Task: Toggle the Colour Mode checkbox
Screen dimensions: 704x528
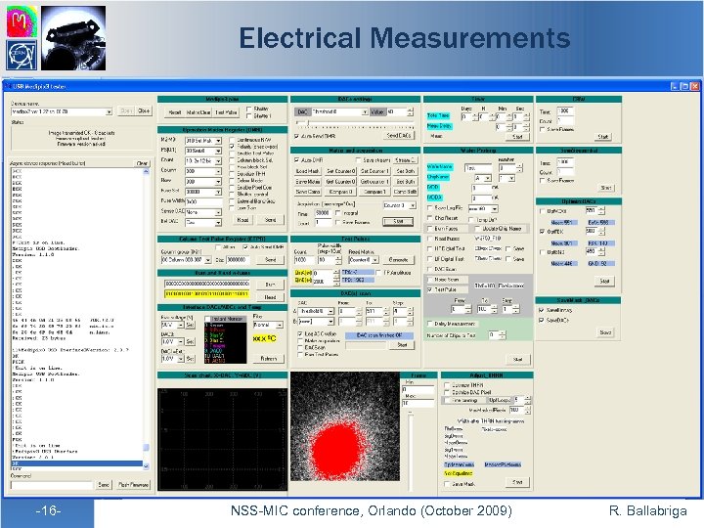Action: coord(232,181)
